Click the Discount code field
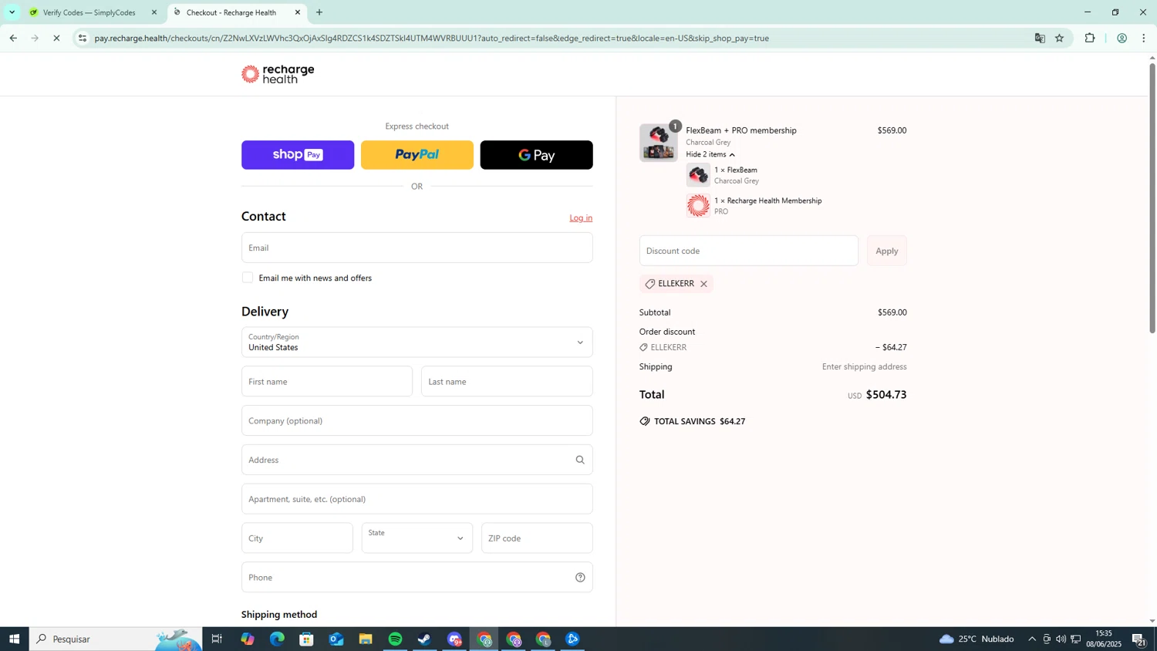The image size is (1157, 651). pos(749,251)
